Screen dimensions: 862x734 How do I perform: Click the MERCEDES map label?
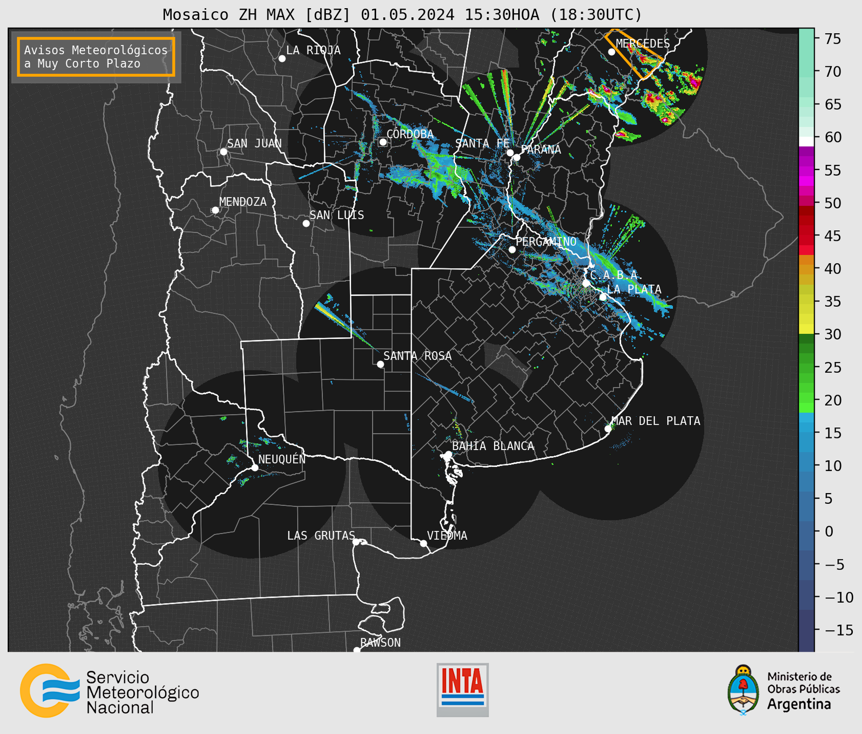(643, 43)
